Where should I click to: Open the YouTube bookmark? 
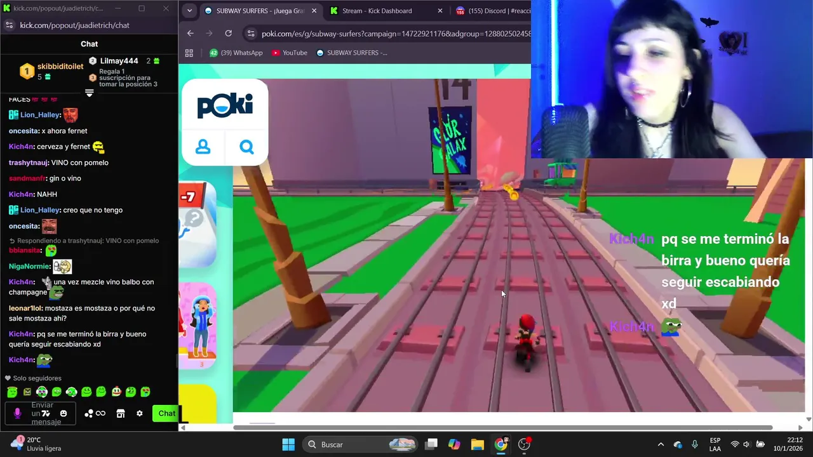click(x=289, y=53)
